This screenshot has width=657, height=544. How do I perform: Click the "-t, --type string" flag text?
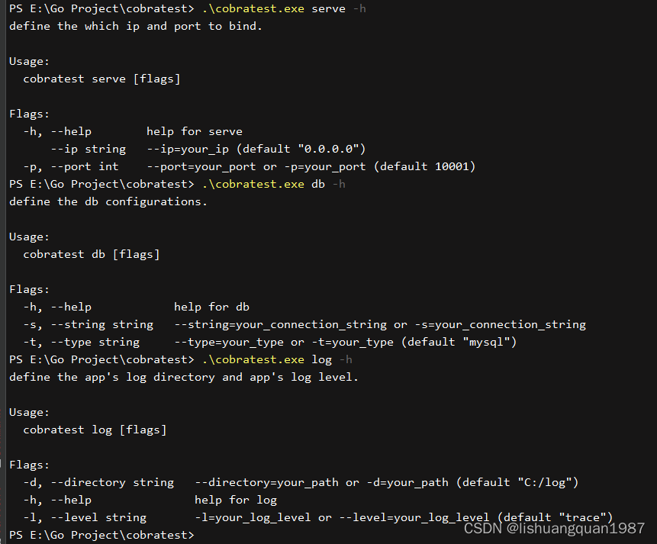(x=81, y=342)
